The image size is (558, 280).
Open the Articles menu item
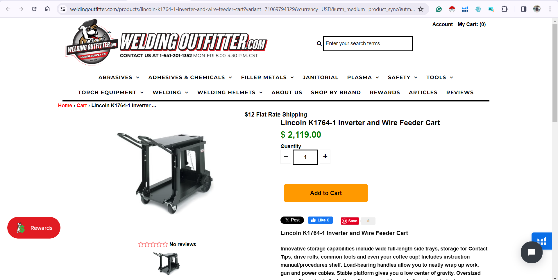pos(423,92)
